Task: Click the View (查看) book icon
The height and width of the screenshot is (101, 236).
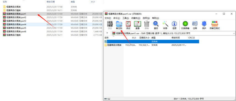Action: (x=137, y=24)
